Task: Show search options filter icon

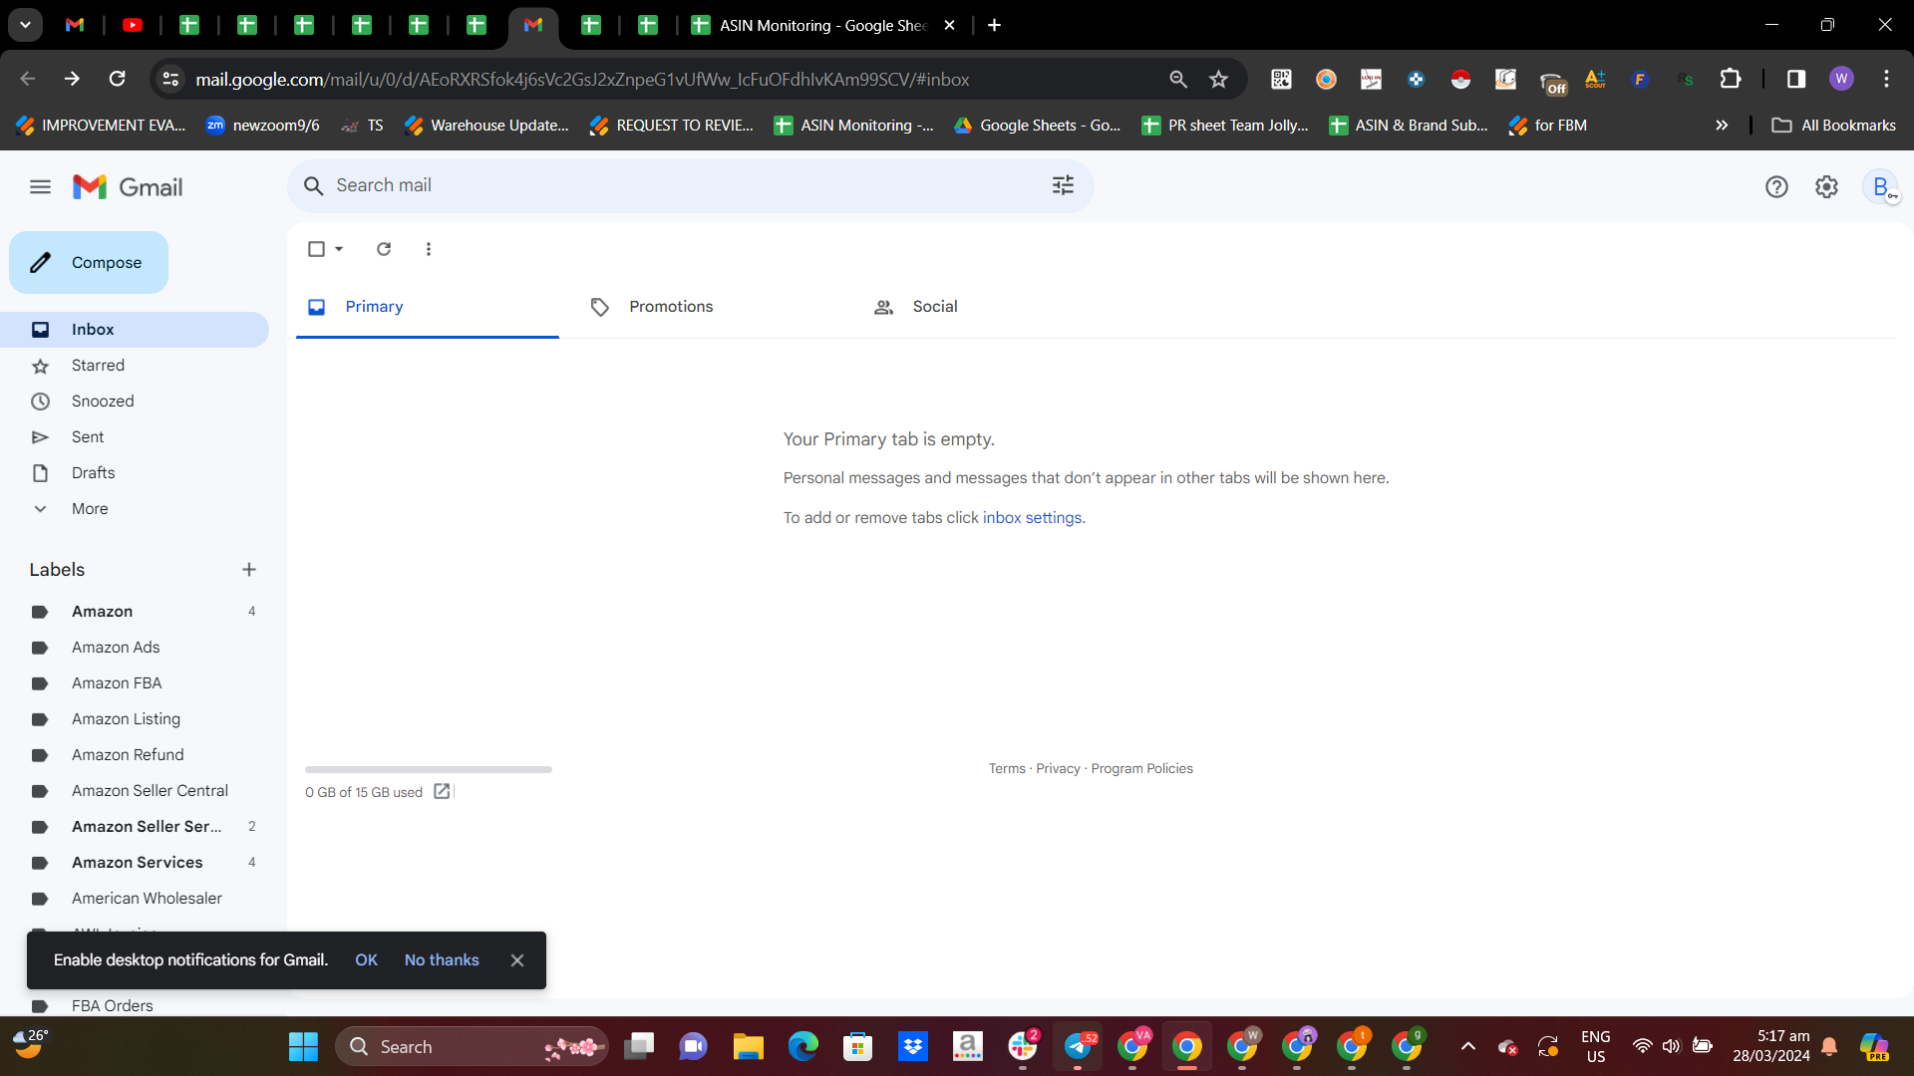Action: click(1063, 185)
